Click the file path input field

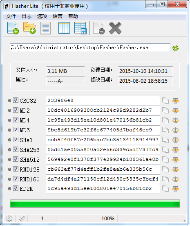(90, 47)
